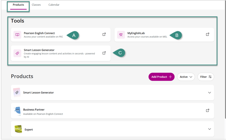Click the MyEnglishLab tool title text

pos(136,33)
